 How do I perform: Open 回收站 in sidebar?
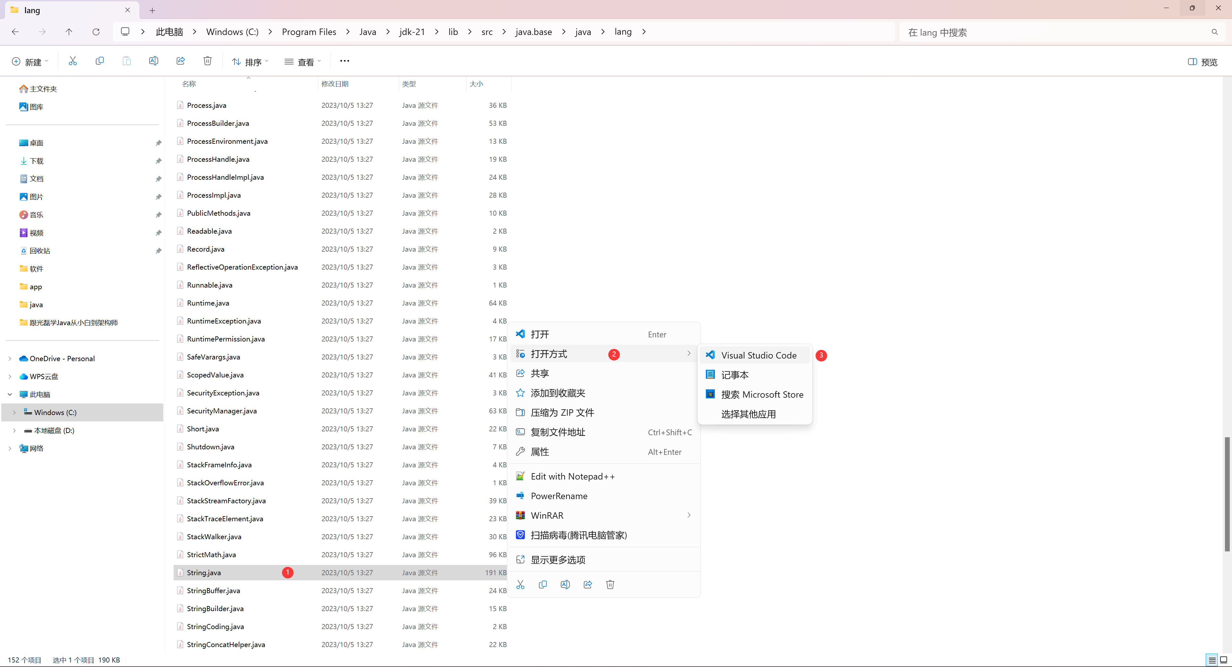40,251
